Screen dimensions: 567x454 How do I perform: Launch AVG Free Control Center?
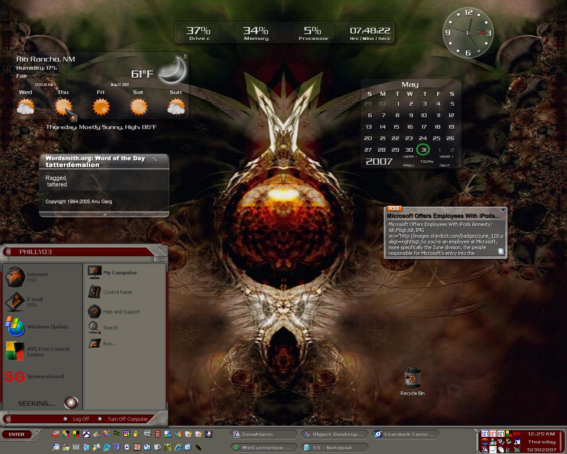click(37, 352)
